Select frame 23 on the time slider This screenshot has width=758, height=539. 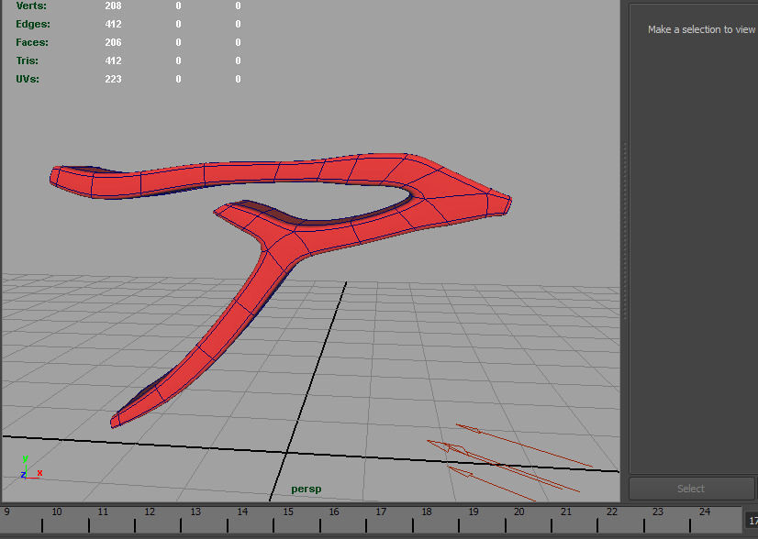click(658, 511)
